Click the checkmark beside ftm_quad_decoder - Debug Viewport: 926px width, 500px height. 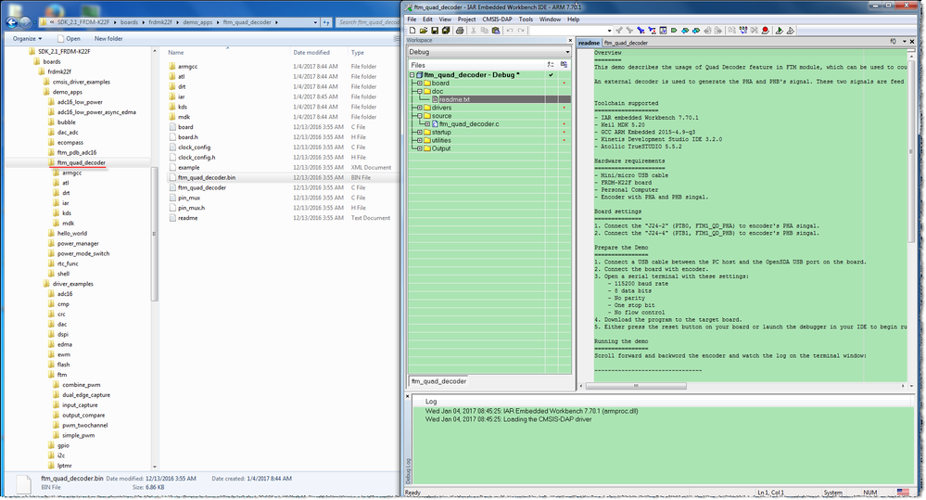[x=551, y=75]
